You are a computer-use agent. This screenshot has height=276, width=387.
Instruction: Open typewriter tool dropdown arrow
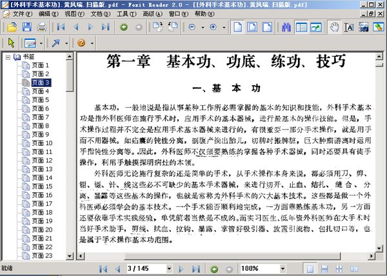point(41,43)
